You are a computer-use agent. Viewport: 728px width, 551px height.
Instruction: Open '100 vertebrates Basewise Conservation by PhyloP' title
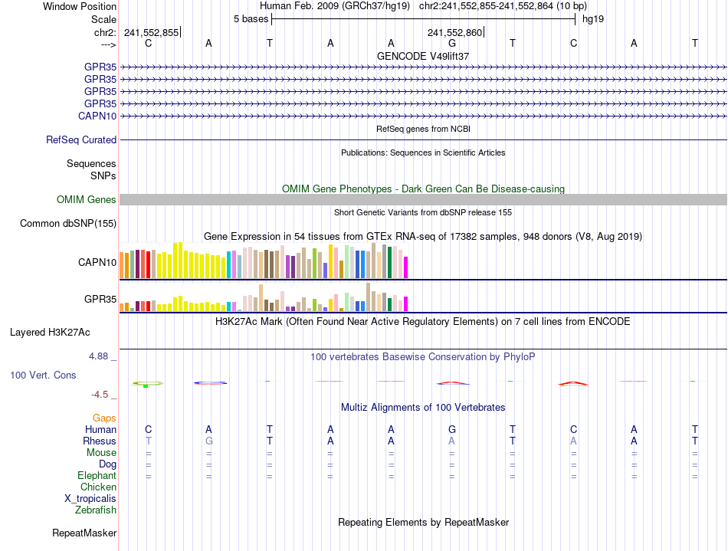[423, 357]
